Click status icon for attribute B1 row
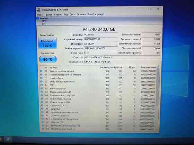 coord(43,126)
